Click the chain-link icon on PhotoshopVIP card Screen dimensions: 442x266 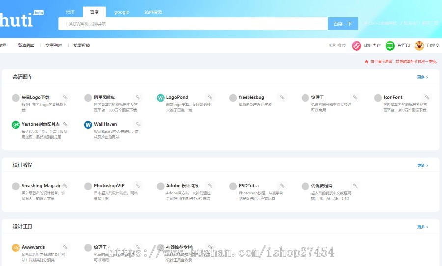(x=138, y=186)
